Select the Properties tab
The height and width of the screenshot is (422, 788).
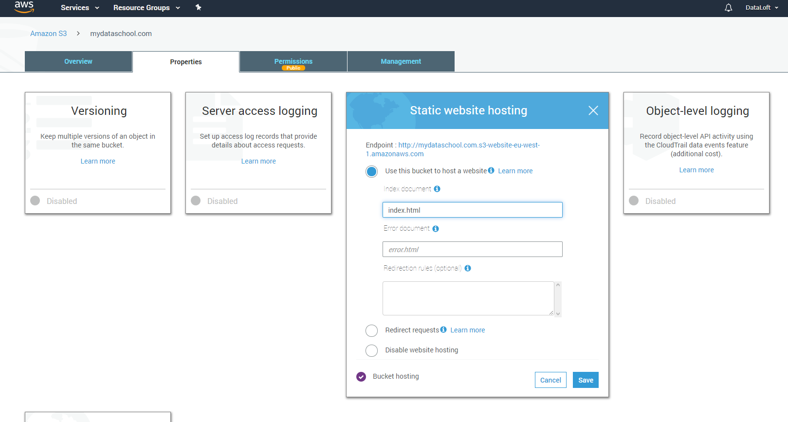tap(186, 62)
